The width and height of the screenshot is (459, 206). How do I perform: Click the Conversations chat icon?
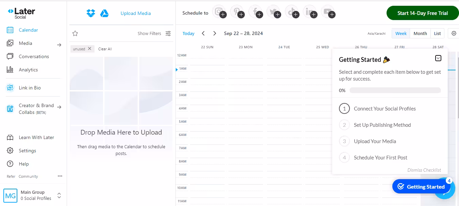click(x=10, y=56)
